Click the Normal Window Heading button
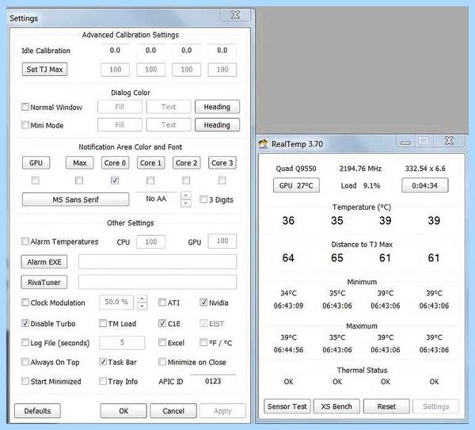The height and width of the screenshot is (430, 475). point(217,107)
